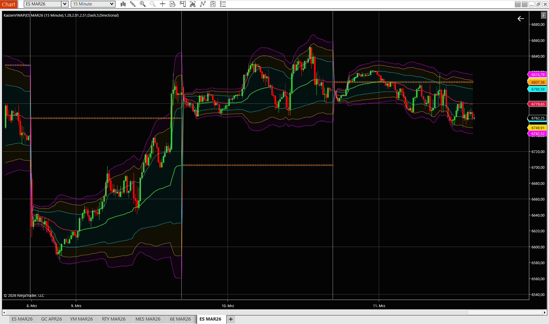Image resolution: width=549 pixels, height=324 pixels.
Task: Zoom in using the magnifier plus icon
Action: (142, 4)
